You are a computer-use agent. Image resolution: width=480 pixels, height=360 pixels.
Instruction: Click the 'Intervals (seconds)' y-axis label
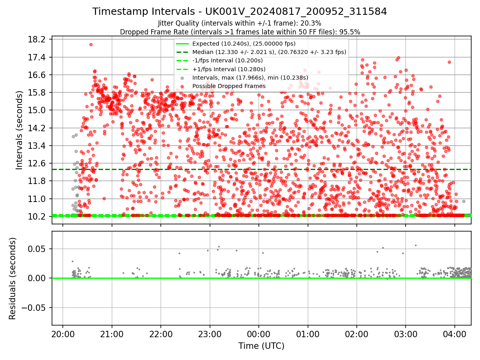point(20,130)
